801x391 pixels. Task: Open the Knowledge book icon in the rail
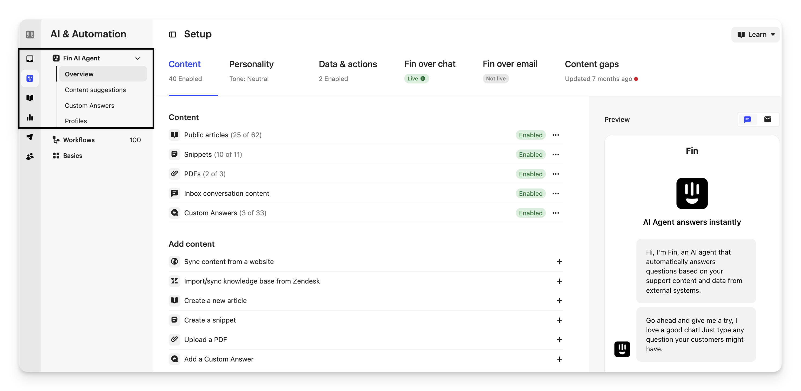30,98
